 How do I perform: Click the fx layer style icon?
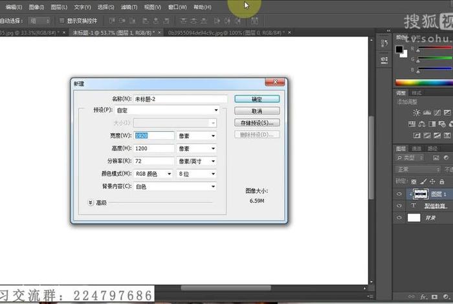pyautogui.click(x=424, y=296)
